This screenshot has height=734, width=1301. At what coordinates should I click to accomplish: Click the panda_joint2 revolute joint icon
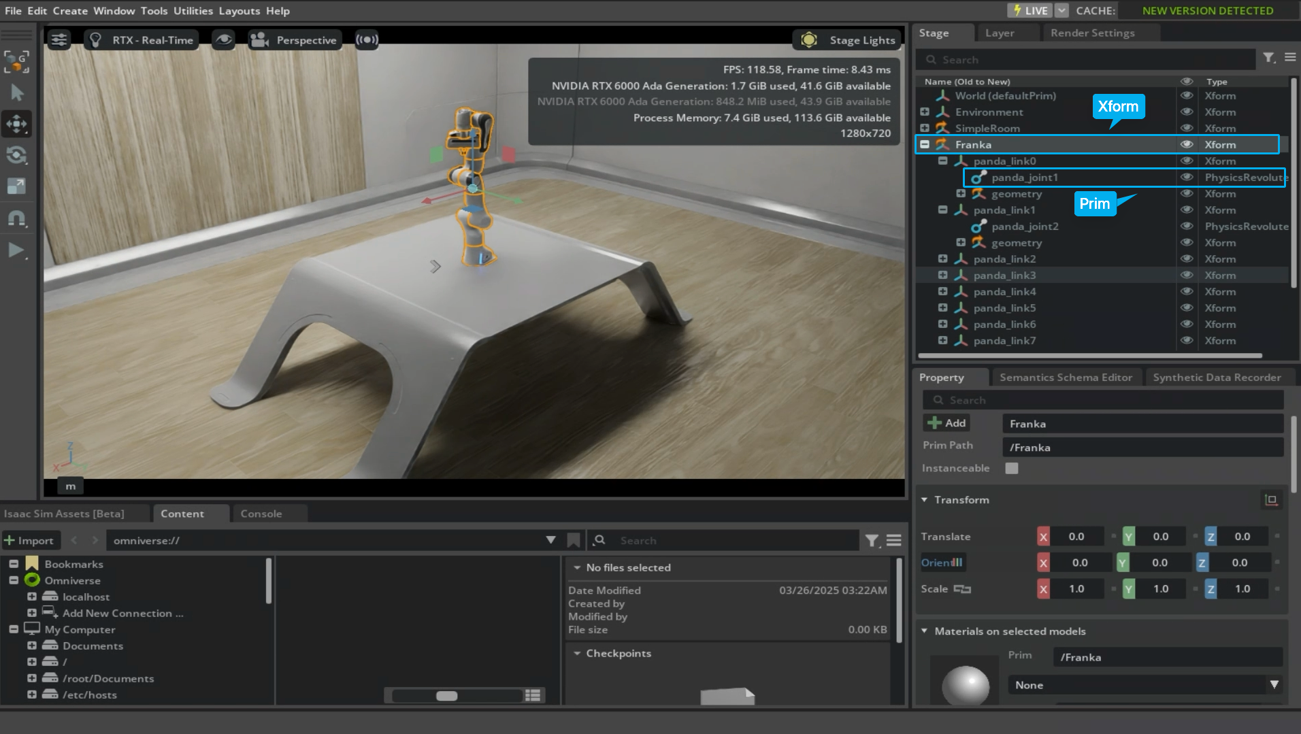tap(978, 227)
